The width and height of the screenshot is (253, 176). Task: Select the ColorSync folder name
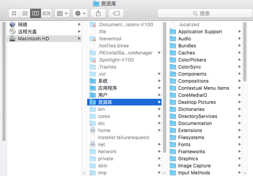(x=190, y=67)
